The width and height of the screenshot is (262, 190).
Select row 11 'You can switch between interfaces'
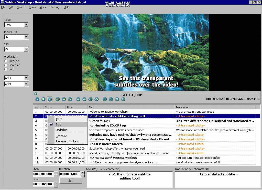click(144, 158)
